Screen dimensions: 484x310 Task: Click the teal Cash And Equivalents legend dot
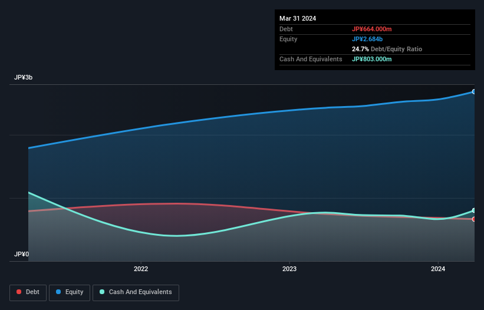102,292
